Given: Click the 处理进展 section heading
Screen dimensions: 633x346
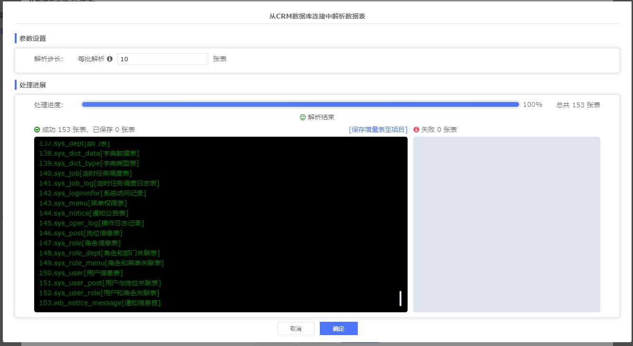Looking at the screenshot, I should 33,85.
